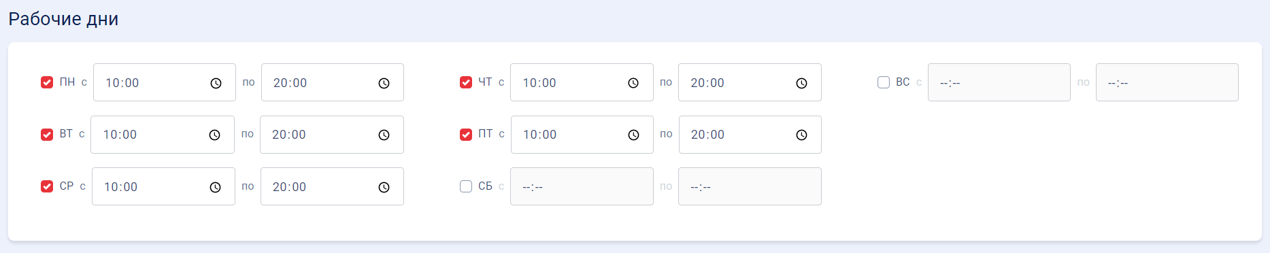The width and height of the screenshot is (1270, 253).
Task: Open clock picker for ПН end time
Action: point(384,83)
